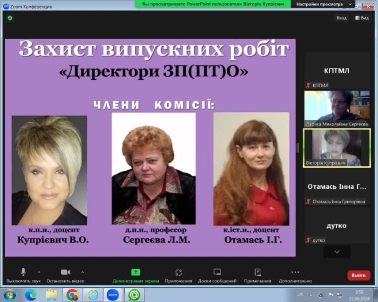Open Доски сообщений whiteboards

(x=217, y=276)
